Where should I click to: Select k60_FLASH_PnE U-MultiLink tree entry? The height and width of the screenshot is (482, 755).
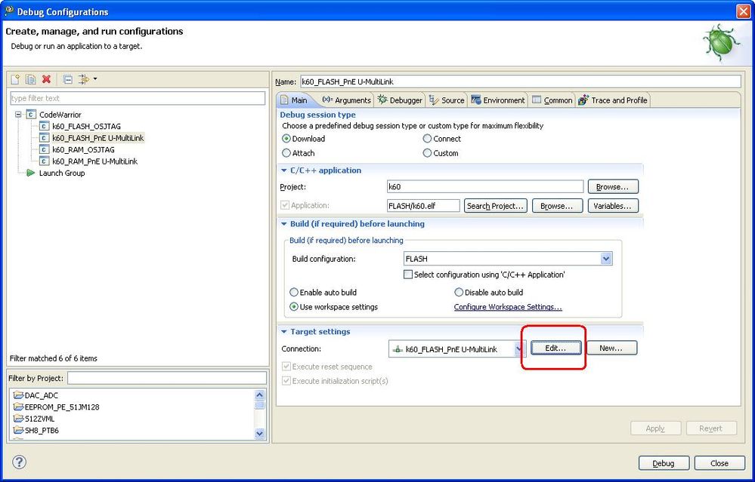tap(98, 138)
